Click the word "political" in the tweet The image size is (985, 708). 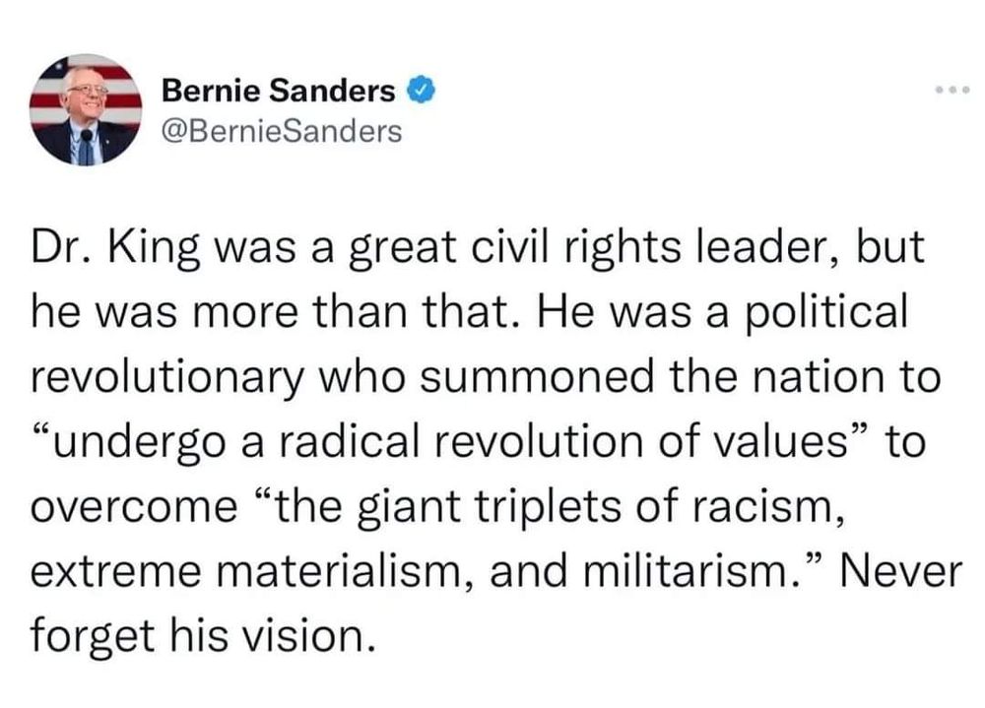826,313
